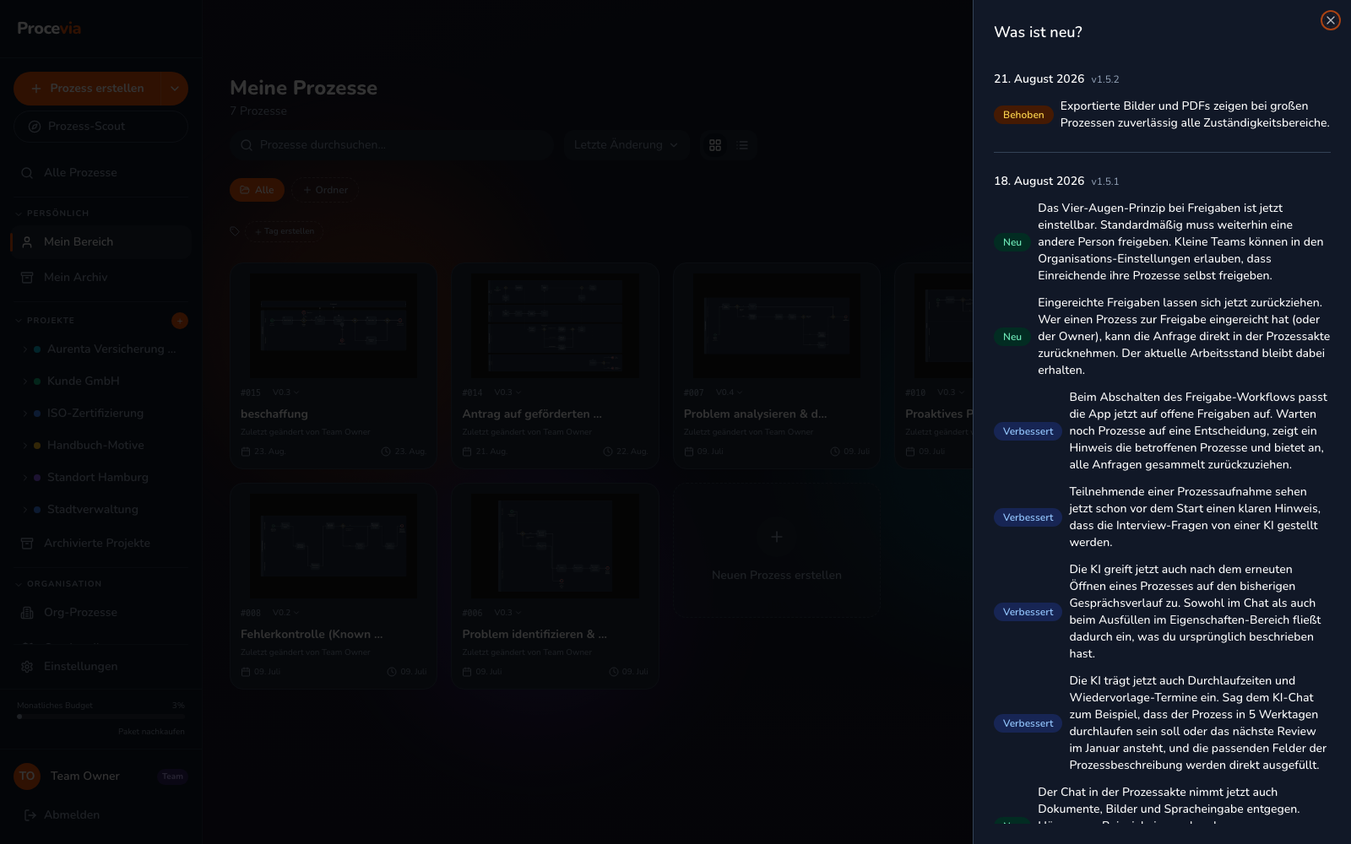The height and width of the screenshot is (844, 1351).
Task: Expand the Handbuch-Motive project
Action: tap(25, 445)
